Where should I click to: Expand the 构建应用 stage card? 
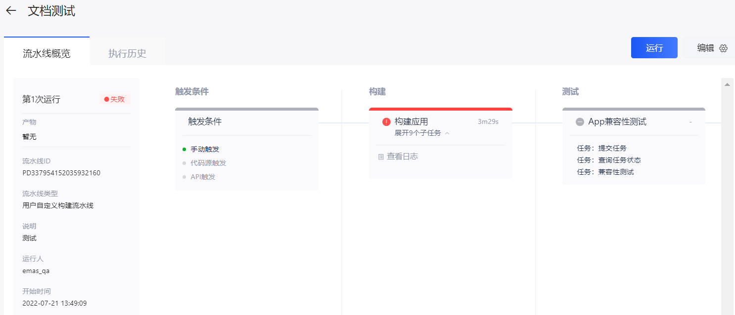[x=411, y=121]
